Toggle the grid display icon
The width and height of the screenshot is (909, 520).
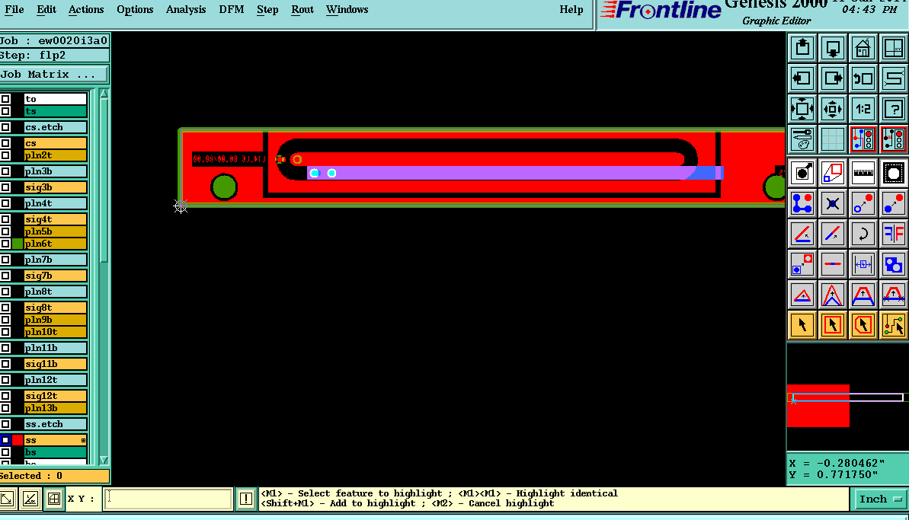click(x=833, y=139)
